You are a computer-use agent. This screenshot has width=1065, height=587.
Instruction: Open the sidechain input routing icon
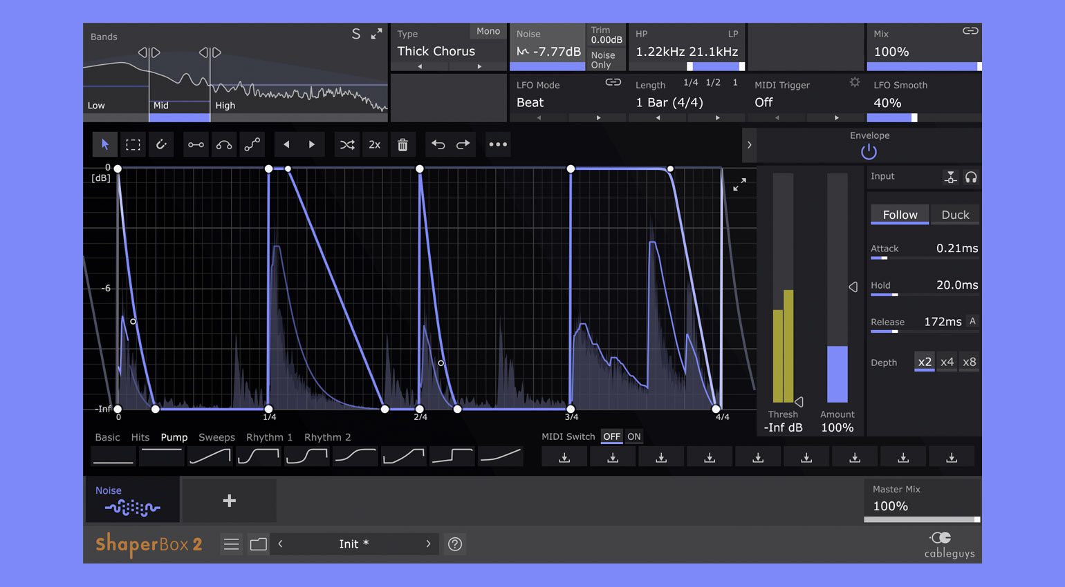(951, 177)
